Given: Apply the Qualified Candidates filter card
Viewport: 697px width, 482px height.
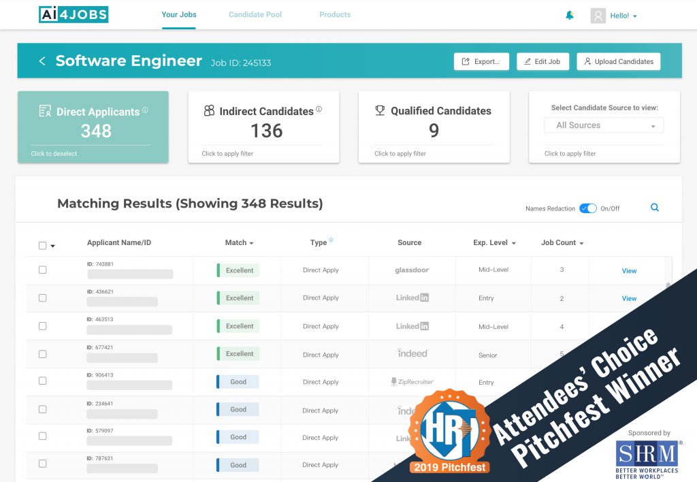Looking at the screenshot, I should 434,127.
